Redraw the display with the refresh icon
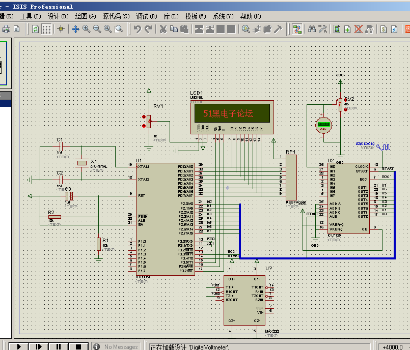410x350 pixels. click(x=35, y=29)
